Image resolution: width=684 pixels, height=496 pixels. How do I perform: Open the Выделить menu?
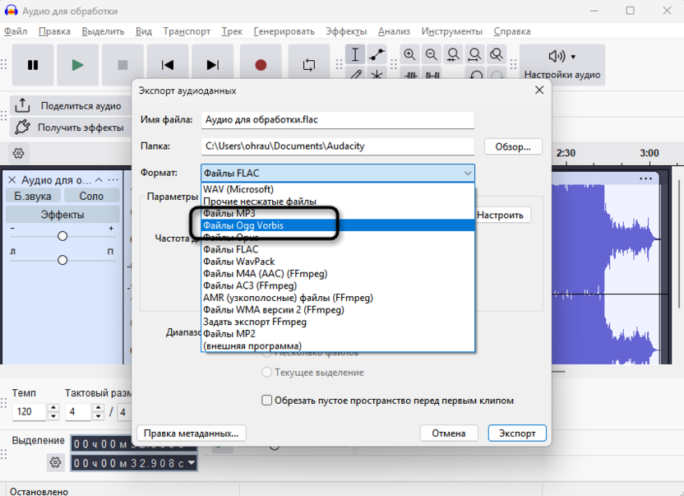pyautogui.click(x=103, y=31)
